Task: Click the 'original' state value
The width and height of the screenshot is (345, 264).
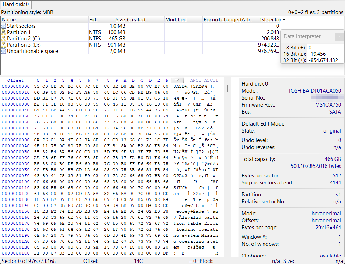Action: [x=332, y=131]
